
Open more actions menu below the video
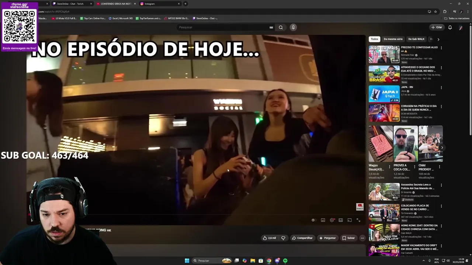(362, 238)
